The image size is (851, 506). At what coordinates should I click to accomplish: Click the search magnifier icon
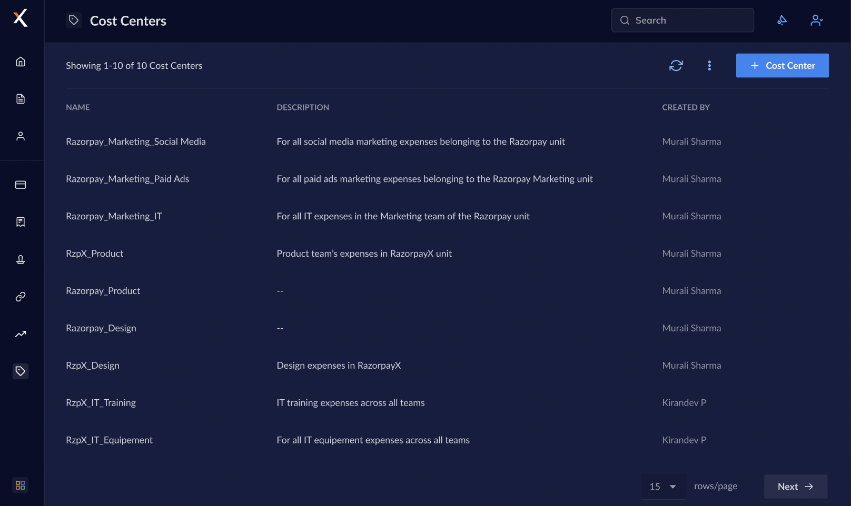pyautogui.click(x=625, y=20)
